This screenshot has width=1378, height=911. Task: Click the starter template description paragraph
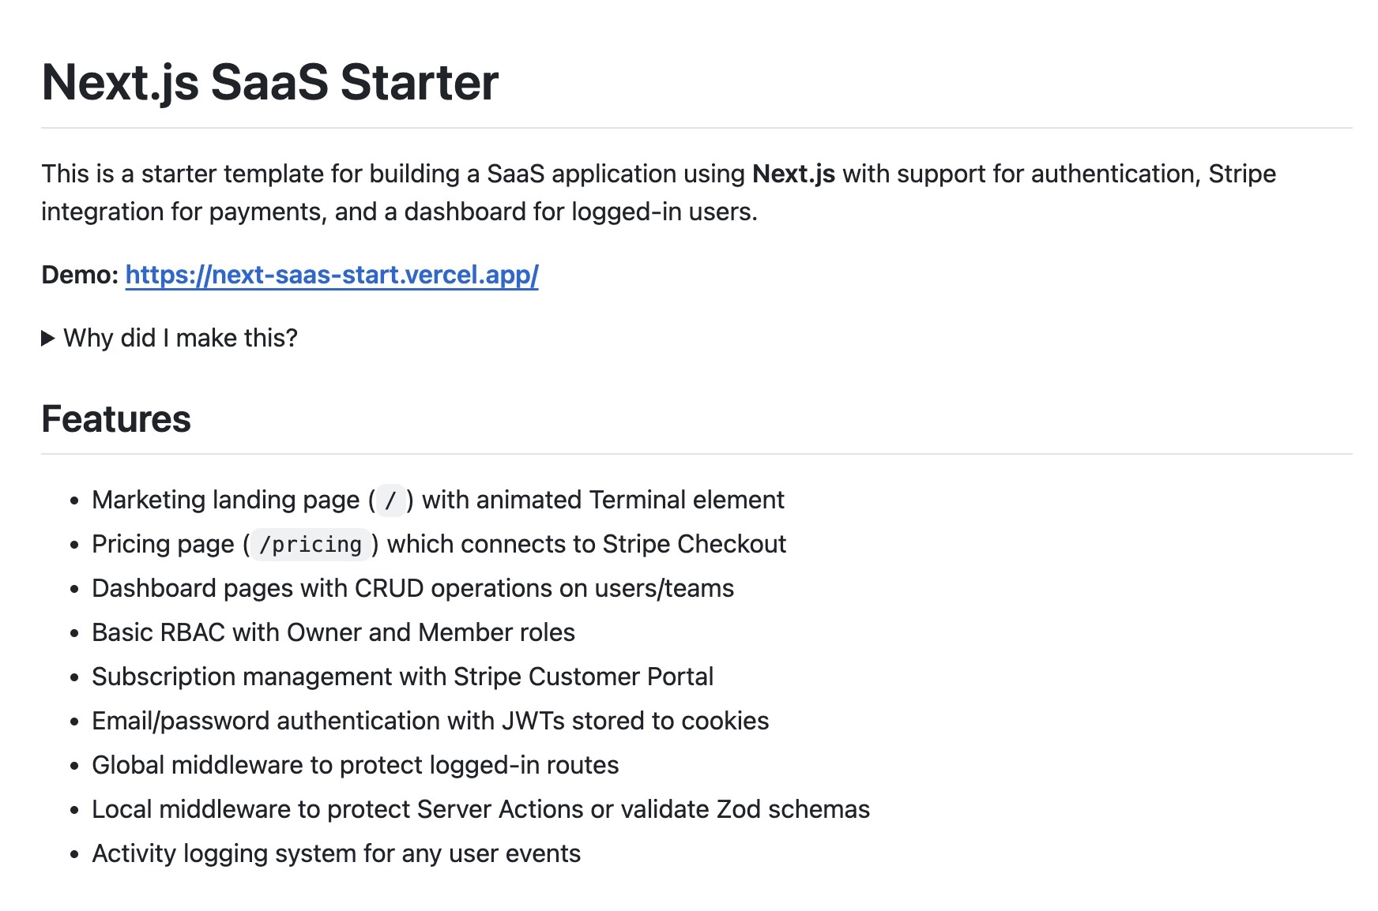coord(658,193)
